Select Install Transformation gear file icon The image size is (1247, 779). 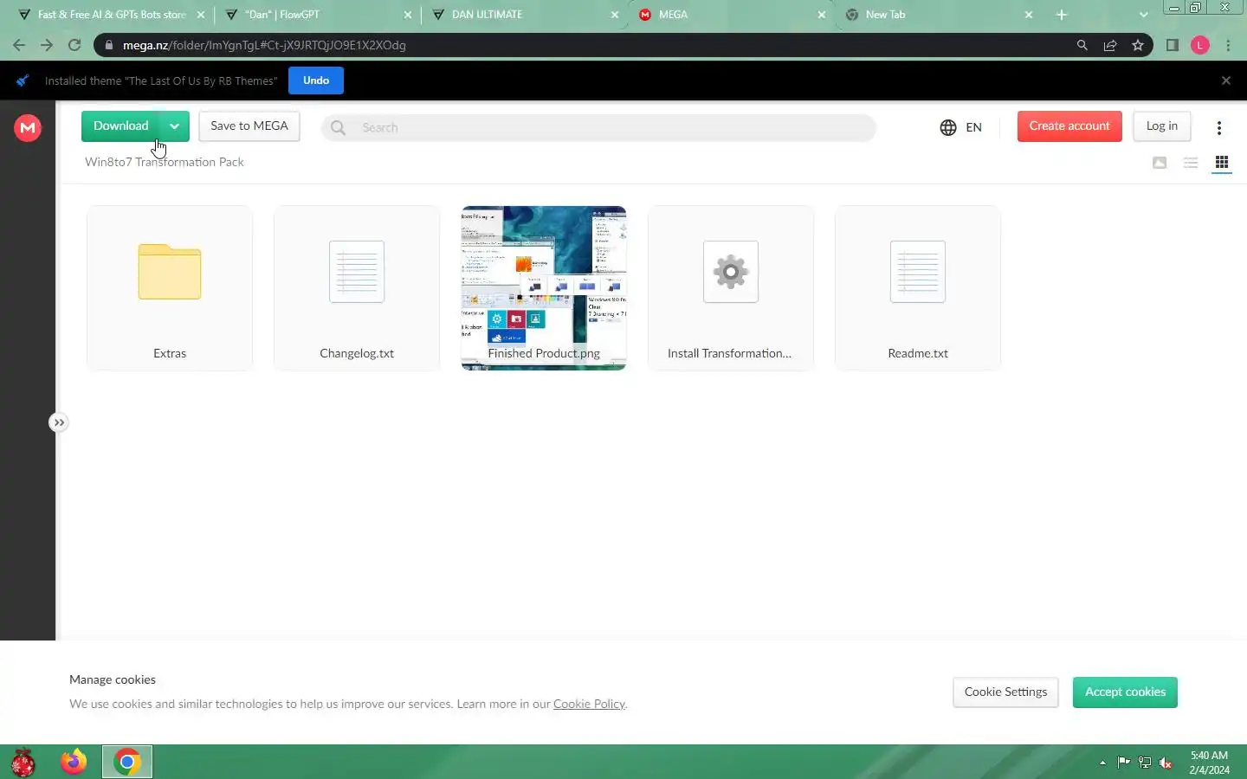(x=731, y=272)
